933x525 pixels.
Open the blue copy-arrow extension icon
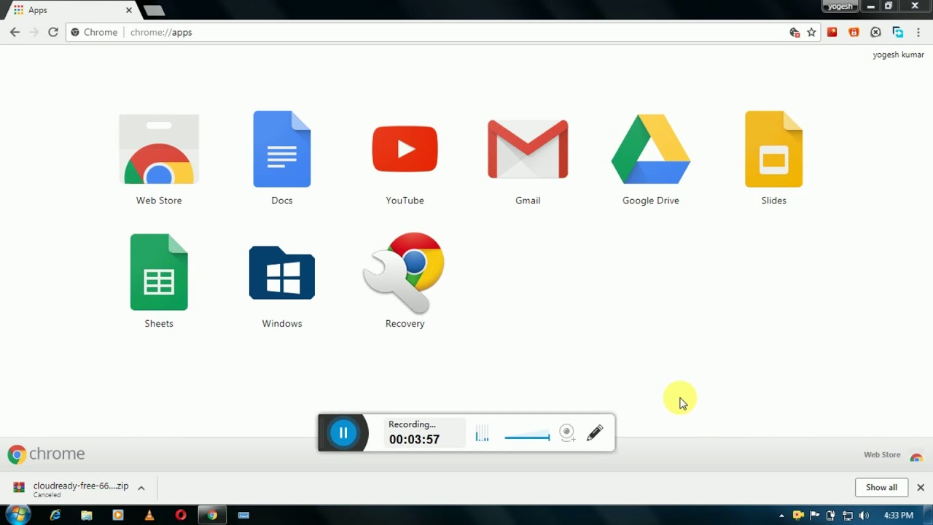coord(897,32)
